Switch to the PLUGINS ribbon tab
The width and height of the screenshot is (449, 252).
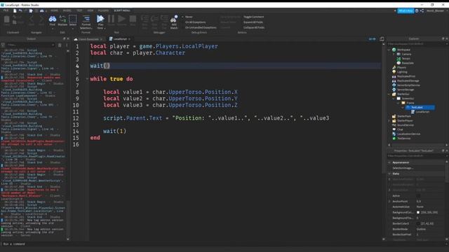coord(103,10)
